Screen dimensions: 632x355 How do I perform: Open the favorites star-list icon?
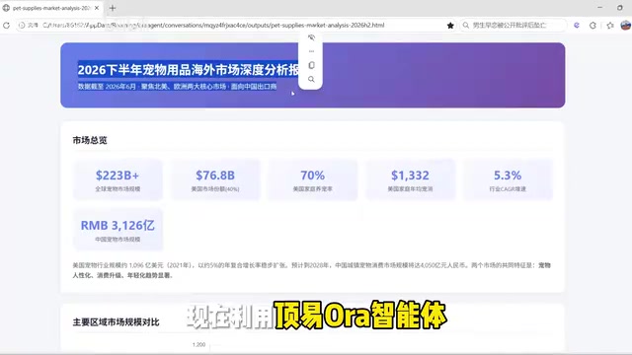pos(610,25)
